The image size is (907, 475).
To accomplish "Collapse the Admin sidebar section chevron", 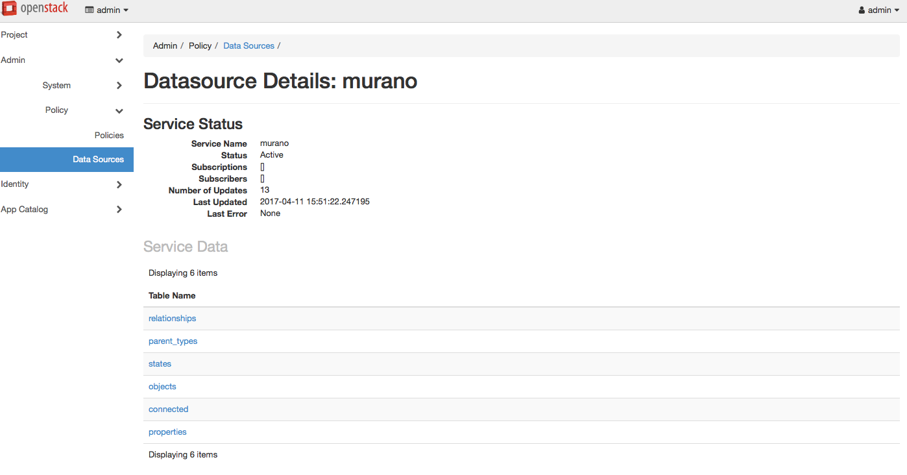I will pos(119,60).
